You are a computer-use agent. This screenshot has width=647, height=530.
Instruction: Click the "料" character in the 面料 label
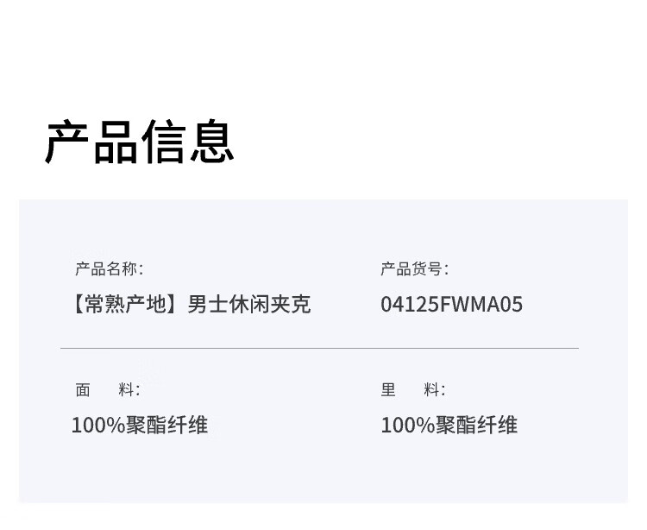pos(128,390)
